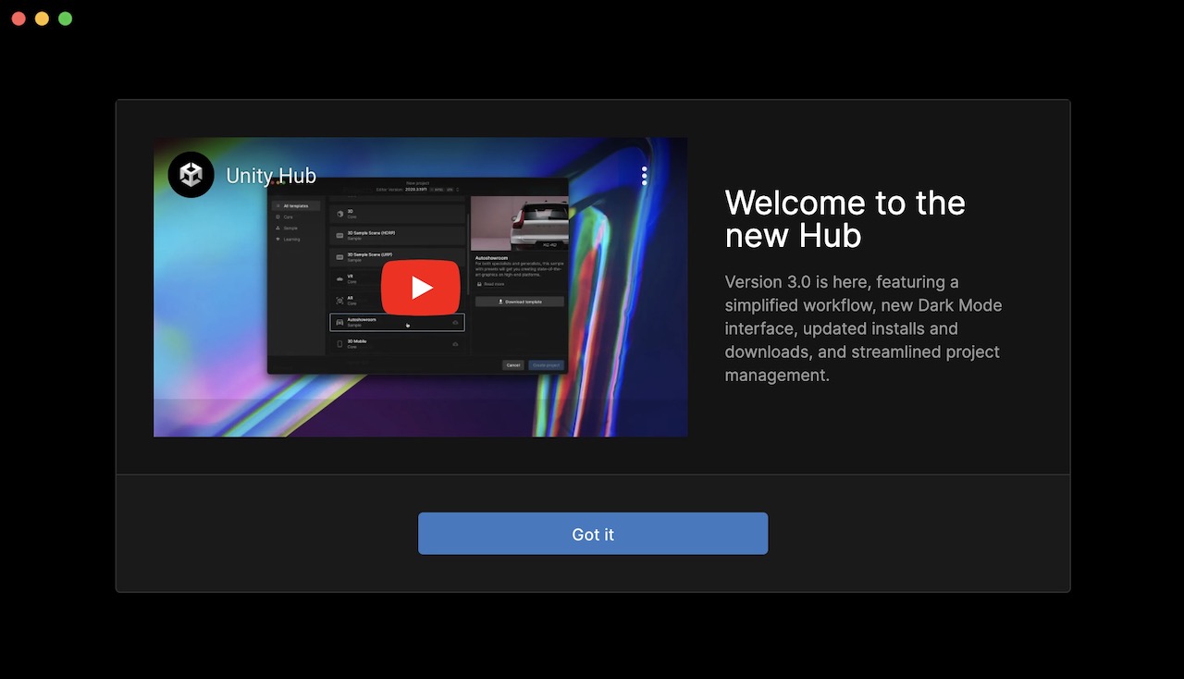Open the "Unity Hub" video title link

click(x=271, y=176)
